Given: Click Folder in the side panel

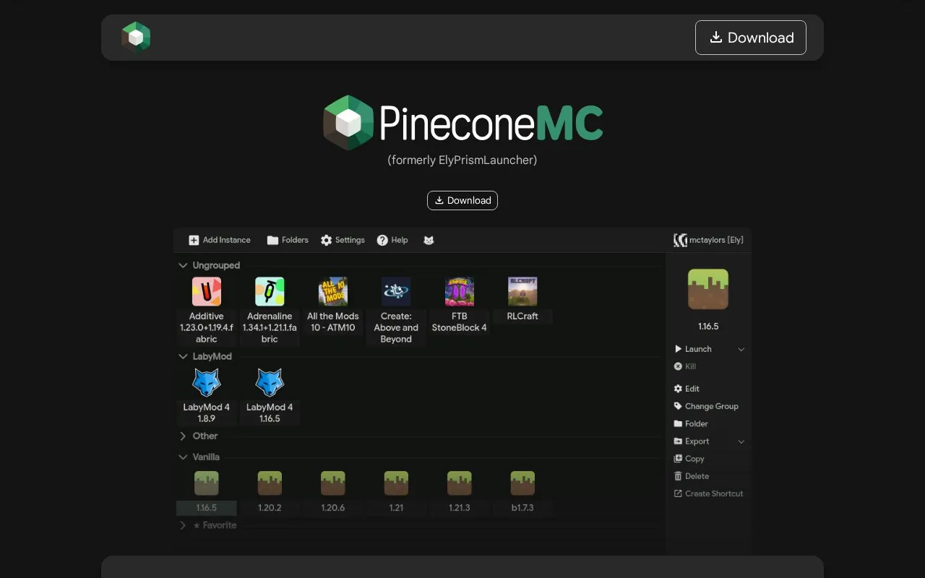Looking at the screenshot, I should [x=691, y=423].
